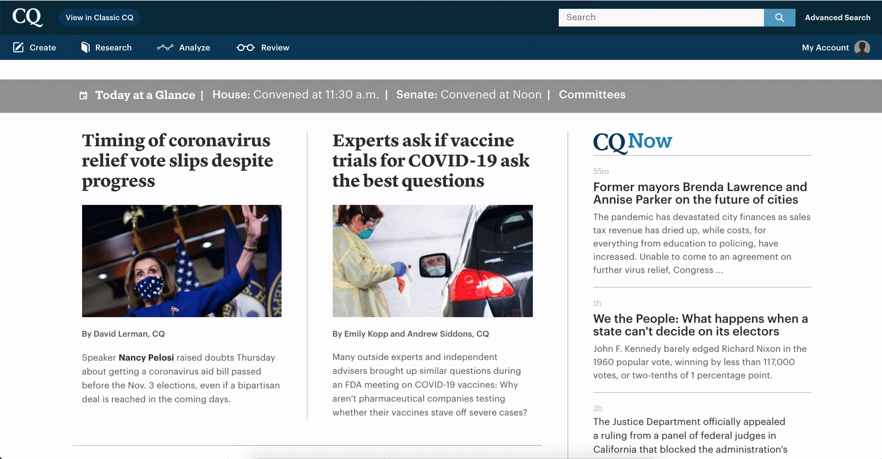
Task: Click the '1h' timestamp
Action: 597,303
